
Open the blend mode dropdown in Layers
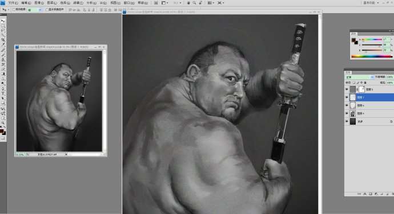pos(360,77)
